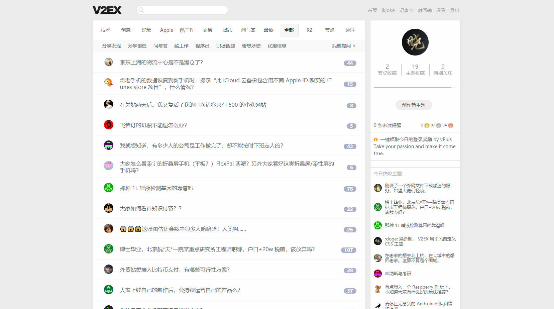Open the 程序员 category tab
The width and height of the screenshot is (554, 309).
[x=202, y=46]
